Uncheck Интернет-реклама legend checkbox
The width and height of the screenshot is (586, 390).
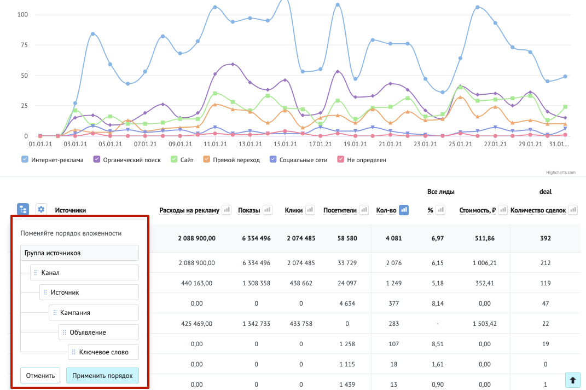click(25, 159)
